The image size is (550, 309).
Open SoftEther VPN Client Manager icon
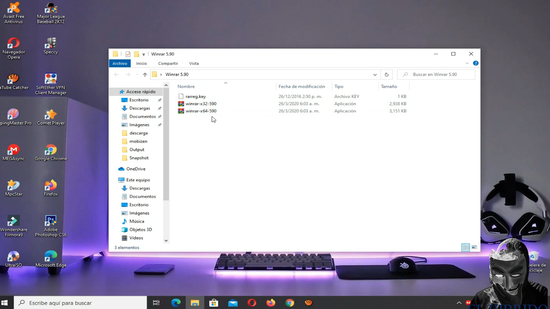51,84
